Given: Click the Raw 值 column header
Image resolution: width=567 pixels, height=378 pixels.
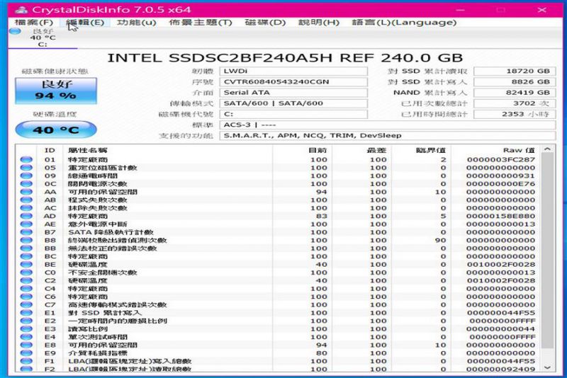Looking at the screenshot, I should 497,150.
